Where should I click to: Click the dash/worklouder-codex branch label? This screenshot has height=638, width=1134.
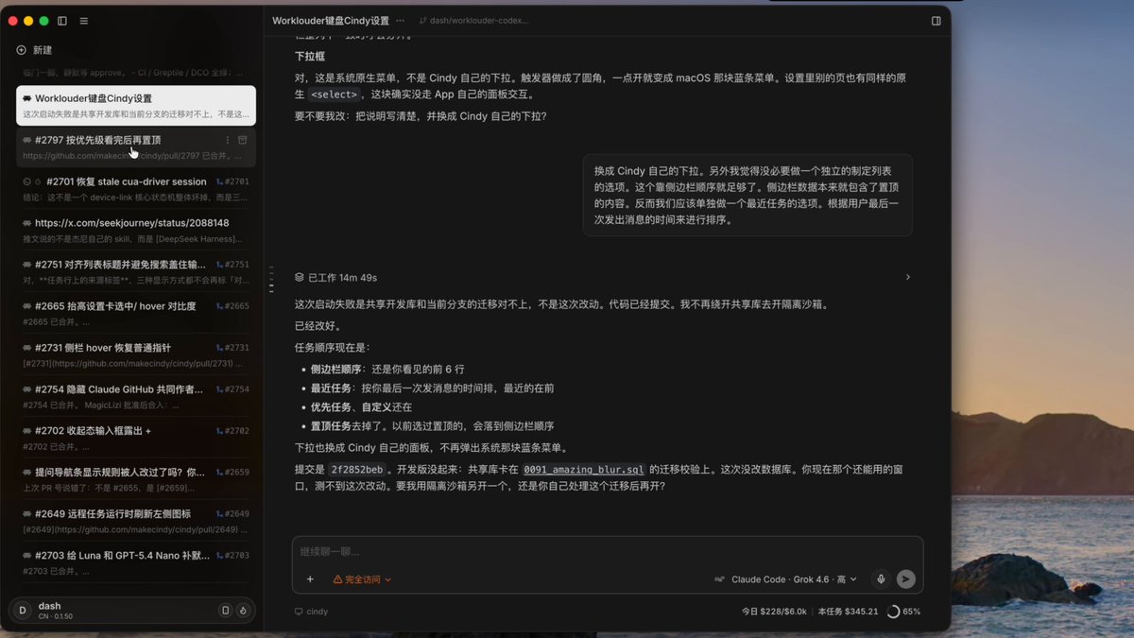click(x=474, y=21)
